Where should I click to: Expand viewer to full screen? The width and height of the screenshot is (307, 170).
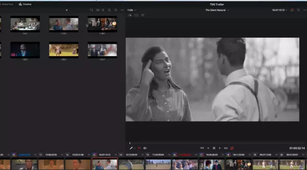coord(298,10)
